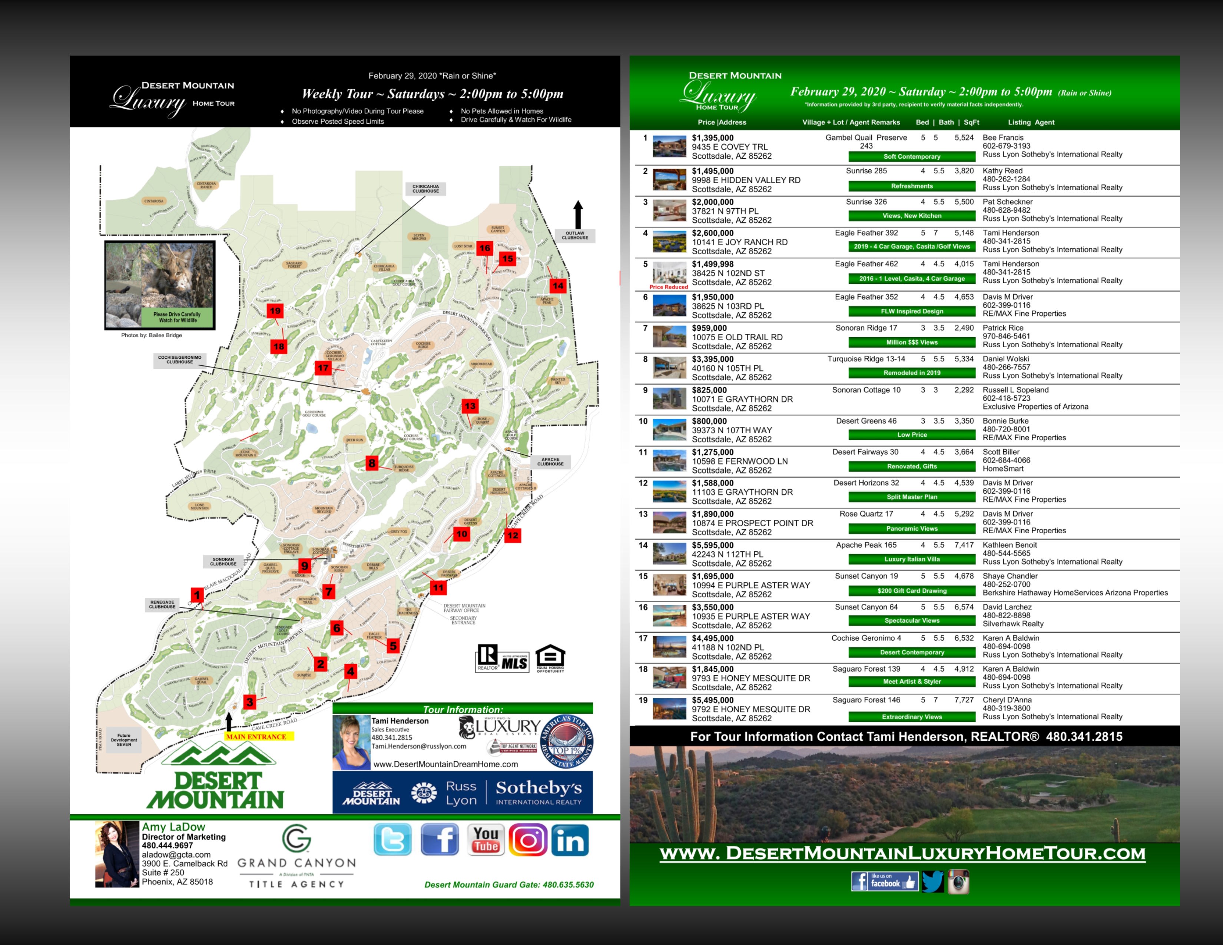Screen dimensions: 1223x945
Task: Open the LinkedIn icon
Action: (570, 839)
